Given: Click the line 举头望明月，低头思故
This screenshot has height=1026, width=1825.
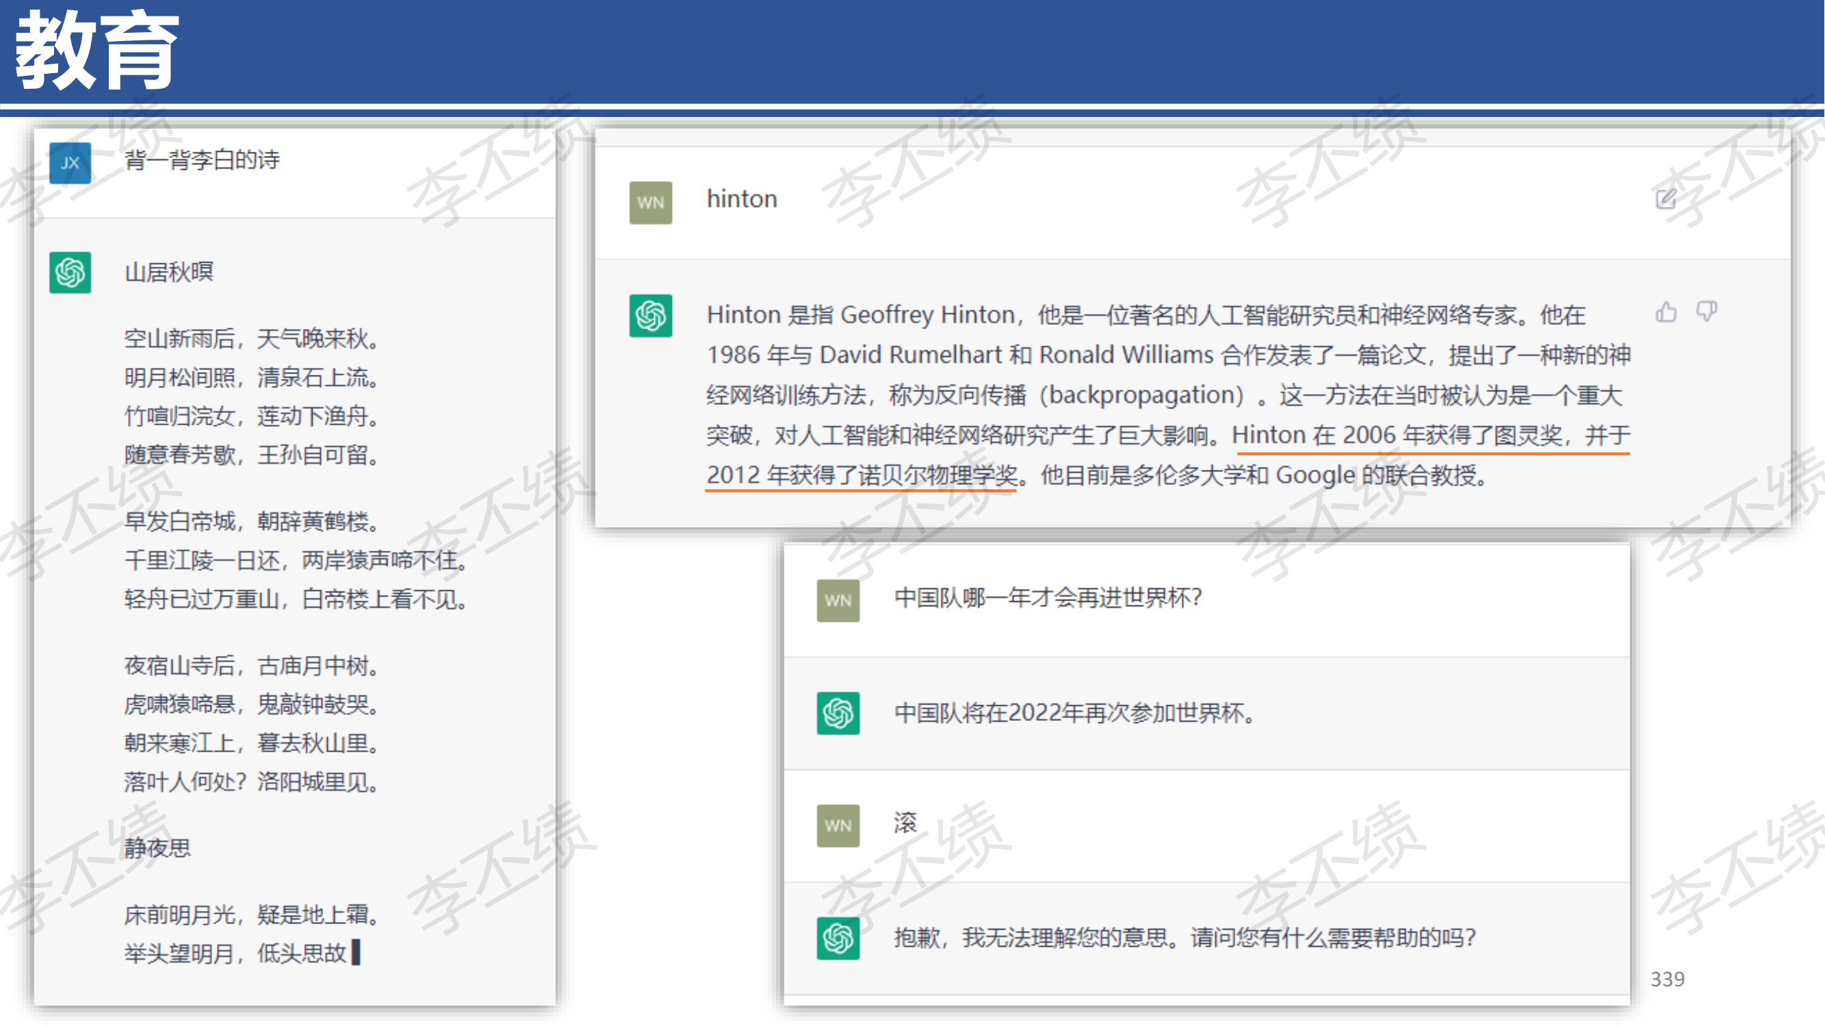Looking at the screenshot, I should point(235,953).
